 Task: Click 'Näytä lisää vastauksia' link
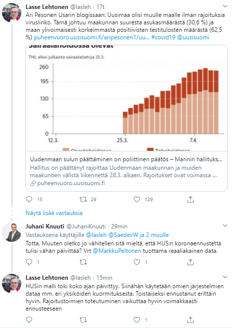pyautogui.click(x=54, y=213)
